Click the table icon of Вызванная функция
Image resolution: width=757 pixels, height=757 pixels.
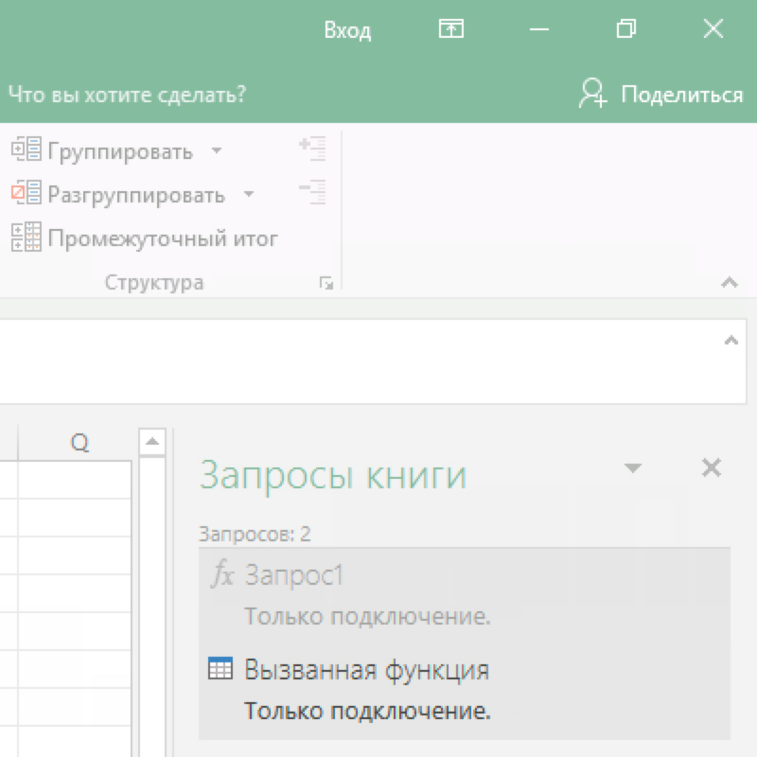220,668
